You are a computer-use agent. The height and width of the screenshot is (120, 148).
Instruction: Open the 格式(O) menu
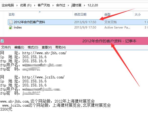tap(33, 47)
